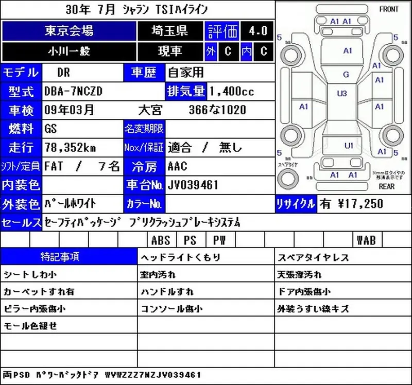Select the inspection date 09年03月
This screenshot has width=412, height=385.
tap(69, 110)
